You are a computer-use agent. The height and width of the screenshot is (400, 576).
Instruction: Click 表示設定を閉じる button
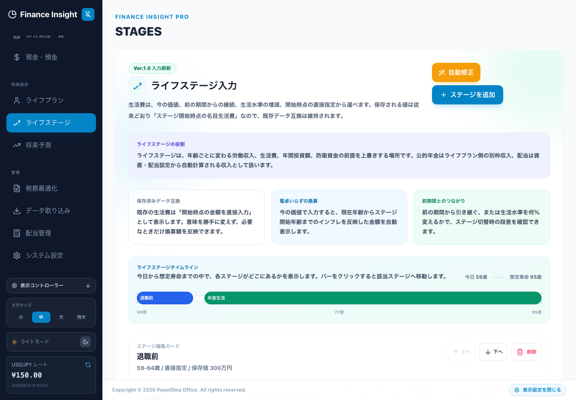(x=538, y=390)
